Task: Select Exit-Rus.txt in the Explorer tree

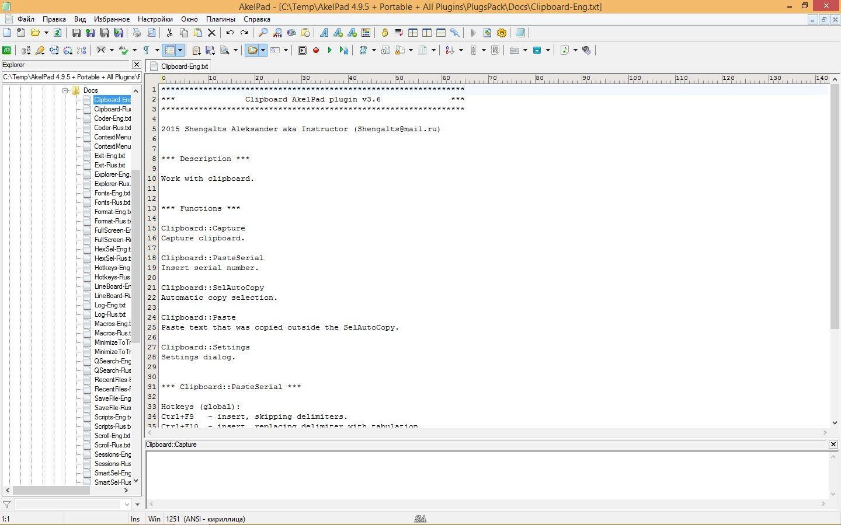Action: tap(110, 165)
